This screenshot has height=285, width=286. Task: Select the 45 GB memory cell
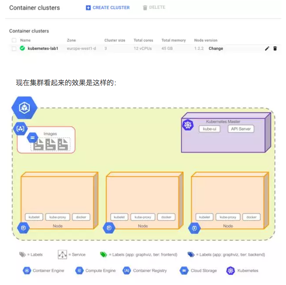[167, 49]
